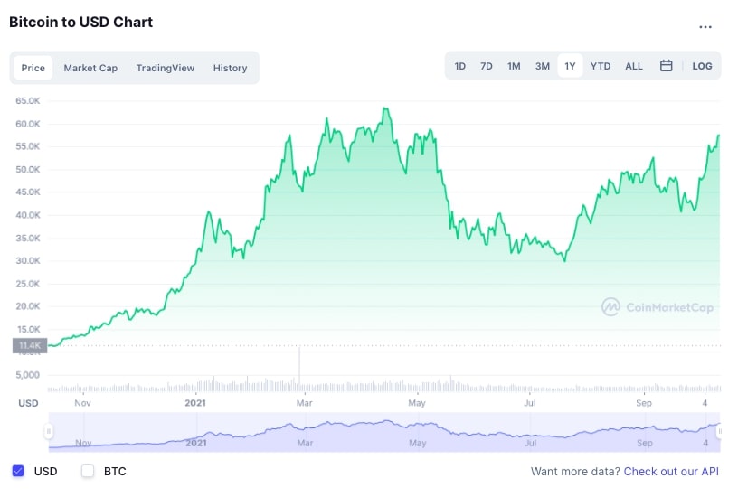Open the three-dots more options menu
The height and width of the screenshot is (497, 738).
(x=705, y=27)
